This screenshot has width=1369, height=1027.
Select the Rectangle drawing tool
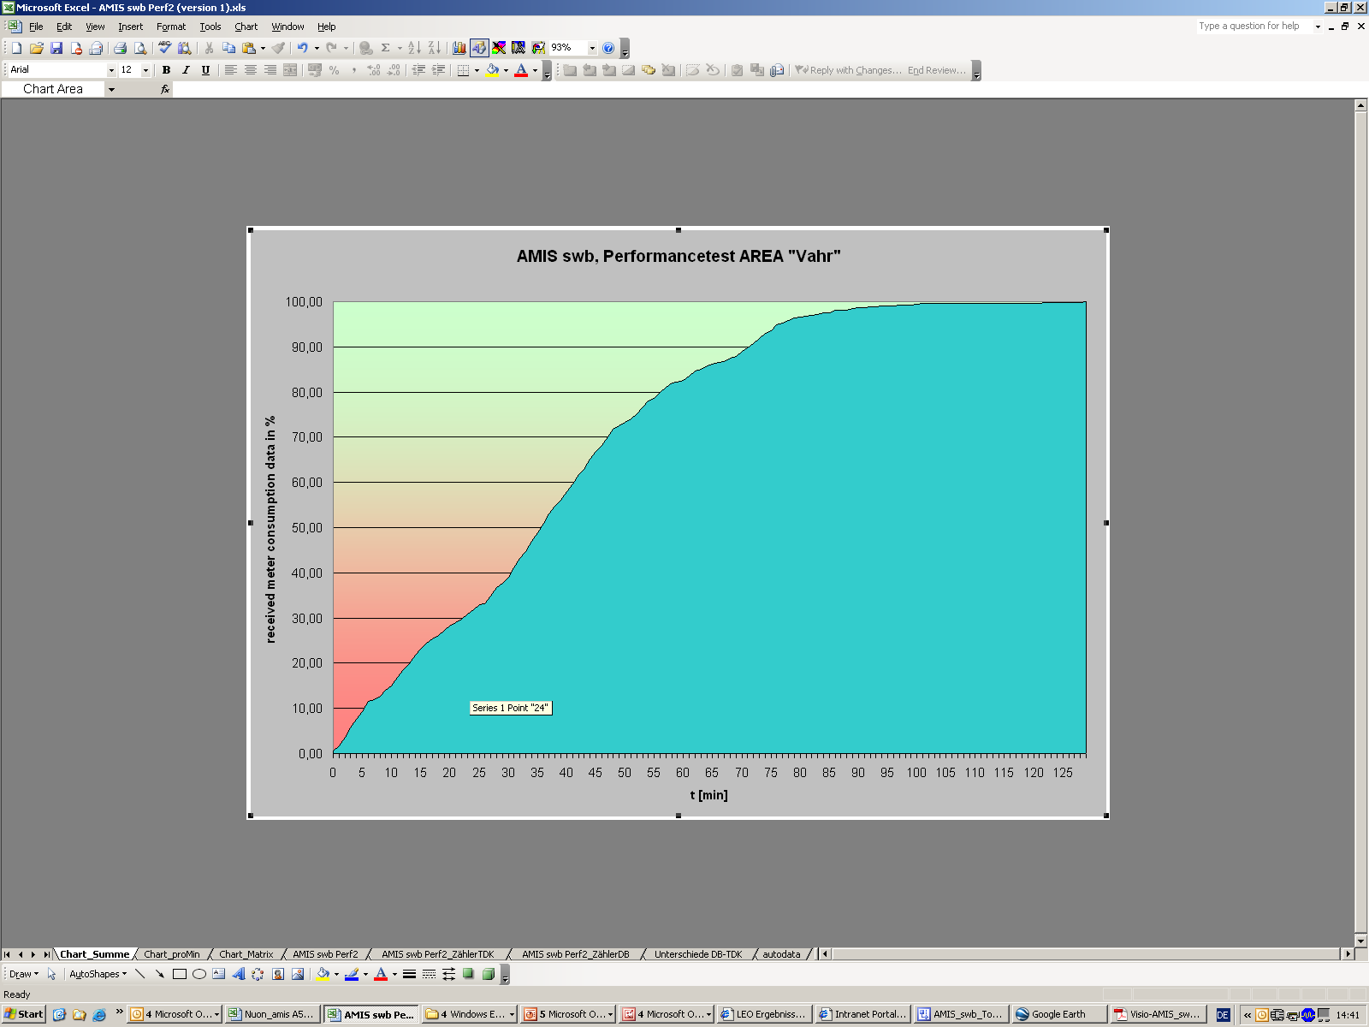(180, 974)
